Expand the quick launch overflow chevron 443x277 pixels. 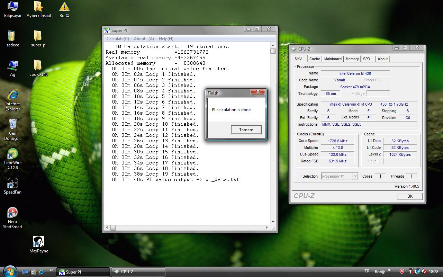[52, 270]
